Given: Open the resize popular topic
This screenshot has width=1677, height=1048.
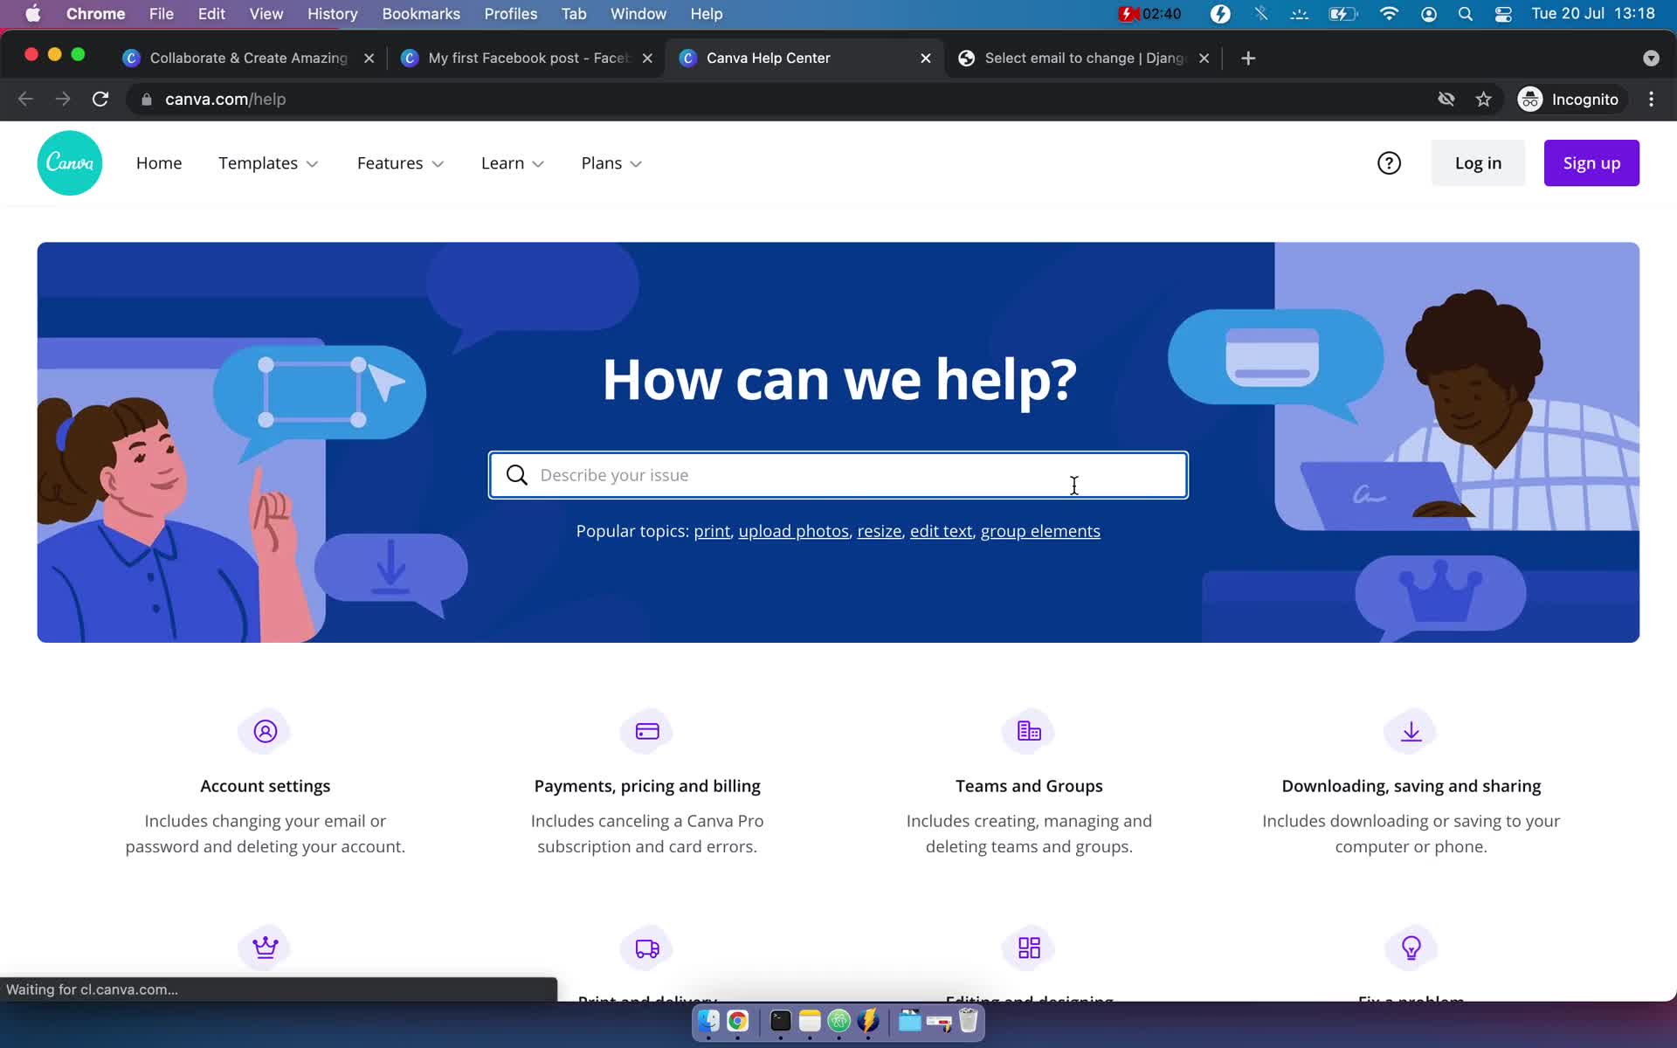Looking at the screenshot, I should coord(879,531).
